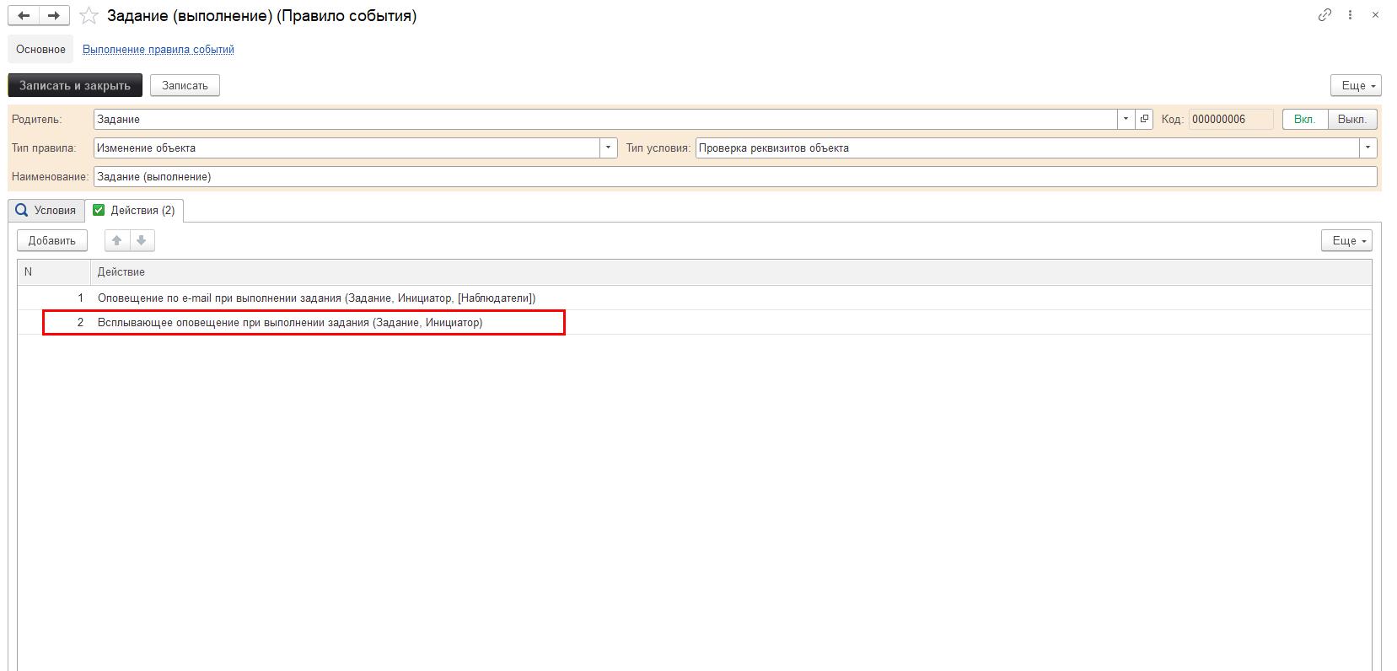Click into the Наименование input field
This screenshot has width=1397, height=671.
pyautogui.click(x=733, y=177)
